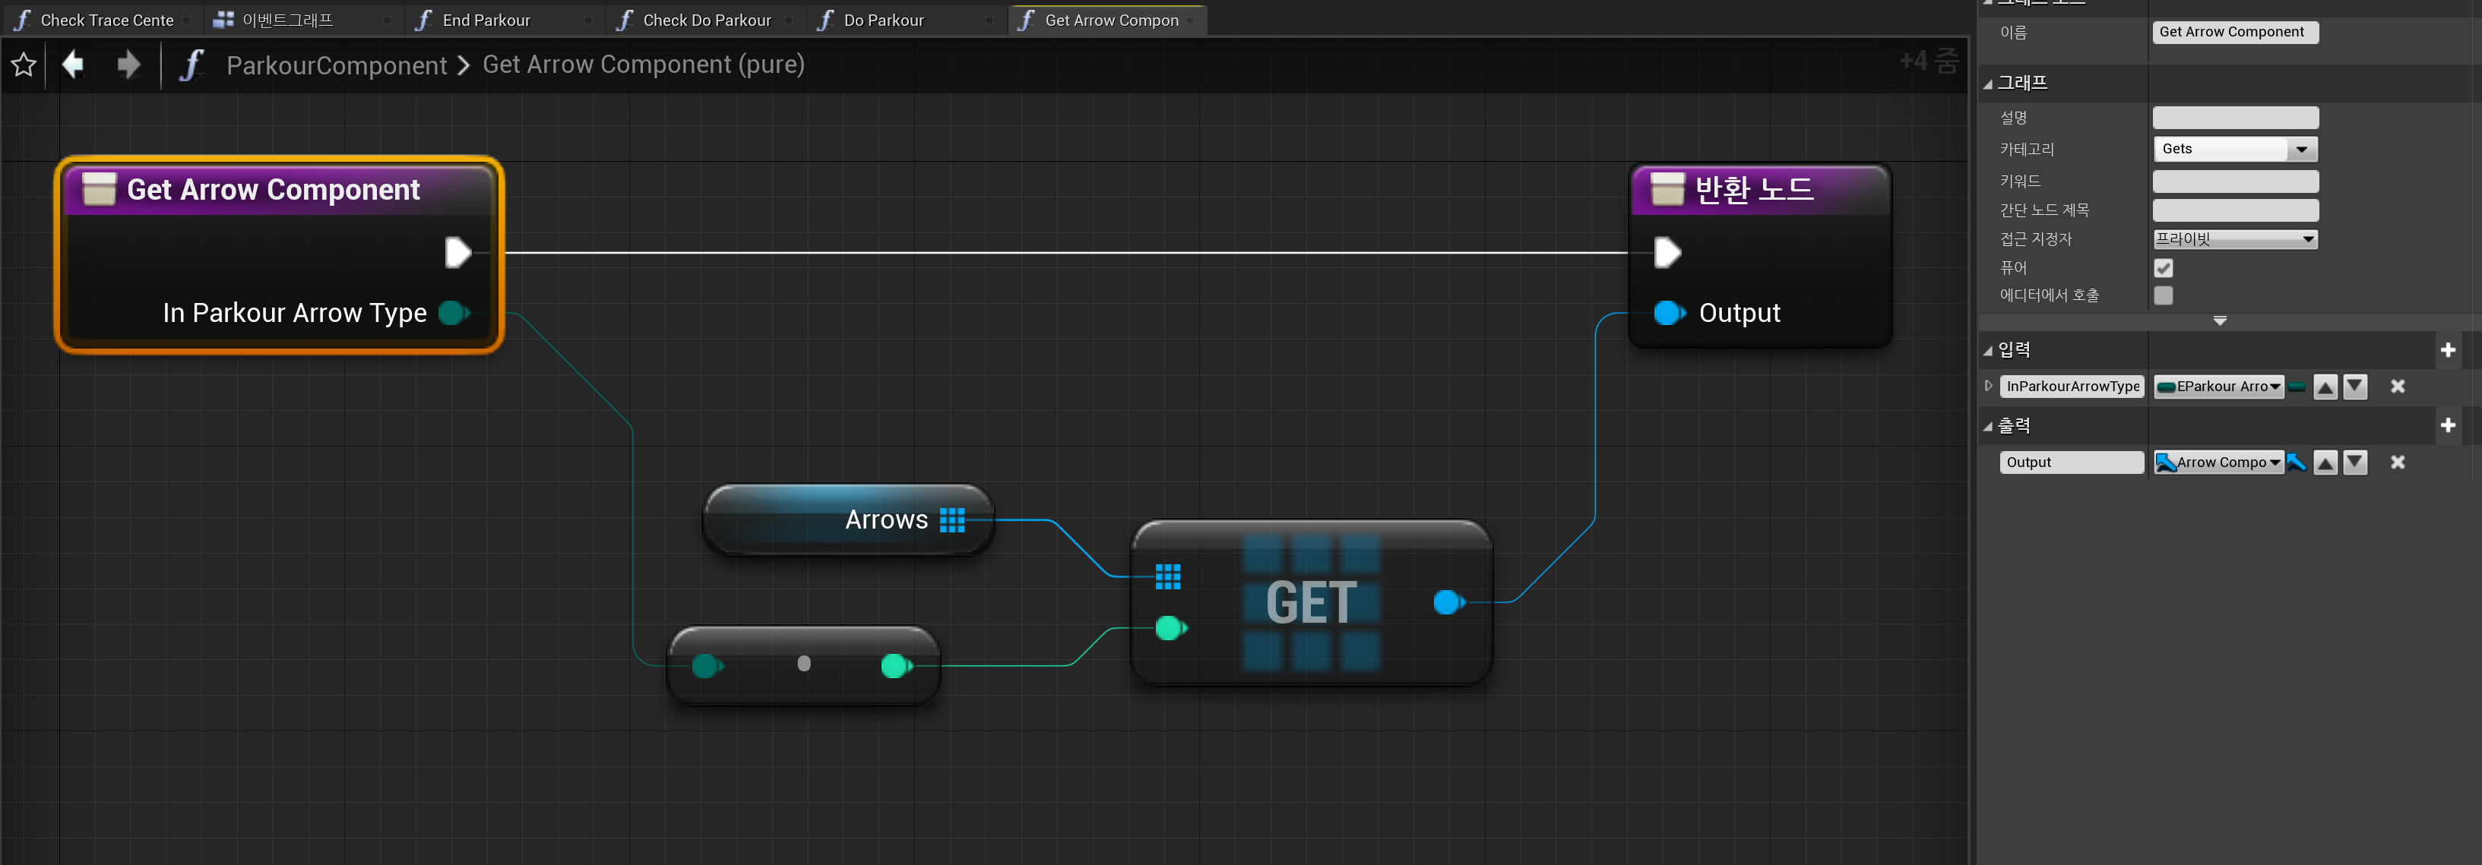Image resolution: width=2482 pixels, height=865 pixels.
Task: Remove the Output parameter
Action: (x=2397, y=462)
